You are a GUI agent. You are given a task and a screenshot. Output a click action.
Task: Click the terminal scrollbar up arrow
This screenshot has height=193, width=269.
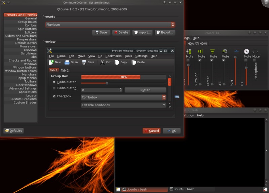pyautogui.click(x=266, y=120)
